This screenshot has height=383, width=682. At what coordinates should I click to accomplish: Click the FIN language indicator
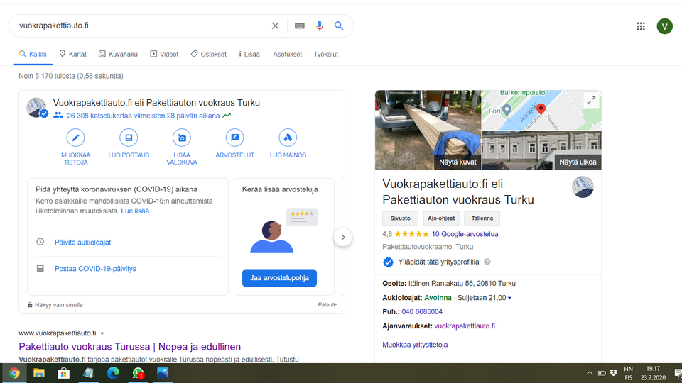(629, 369)
